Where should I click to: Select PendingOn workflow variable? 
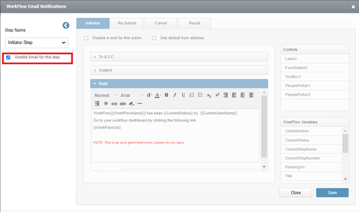click(311, 167)
